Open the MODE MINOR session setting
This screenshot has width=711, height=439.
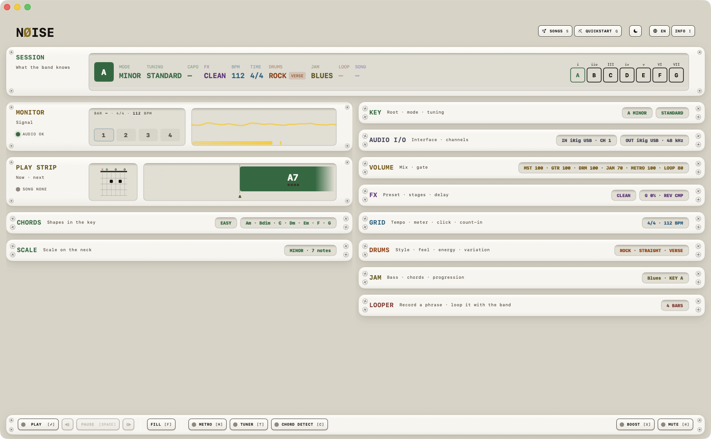(130, 72)
